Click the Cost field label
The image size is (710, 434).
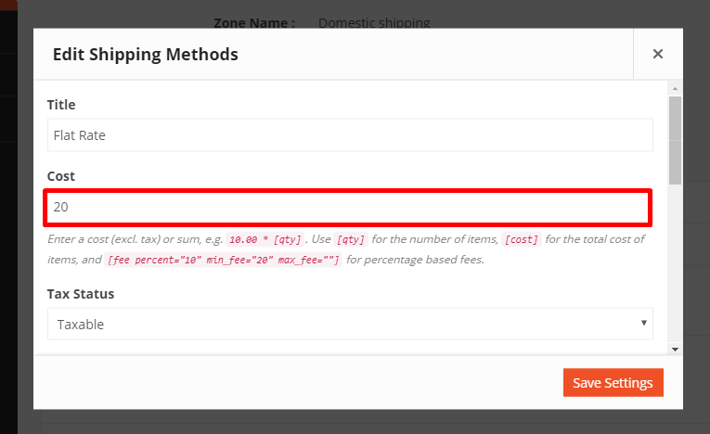pos(61,176)
